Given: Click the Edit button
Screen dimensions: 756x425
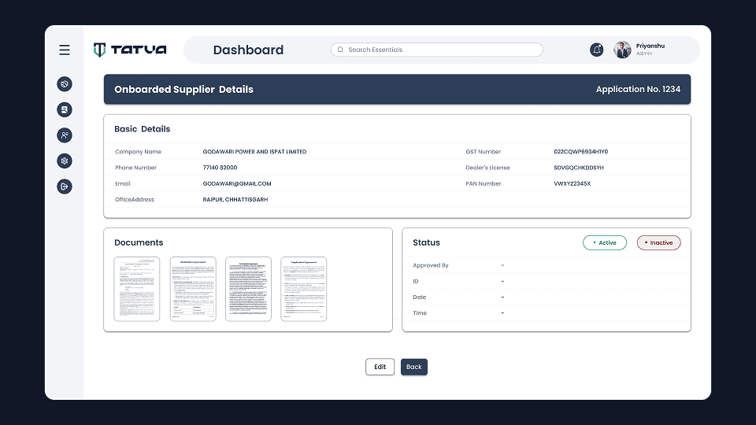Looking at the screenshot, I should tap(380, 367).
